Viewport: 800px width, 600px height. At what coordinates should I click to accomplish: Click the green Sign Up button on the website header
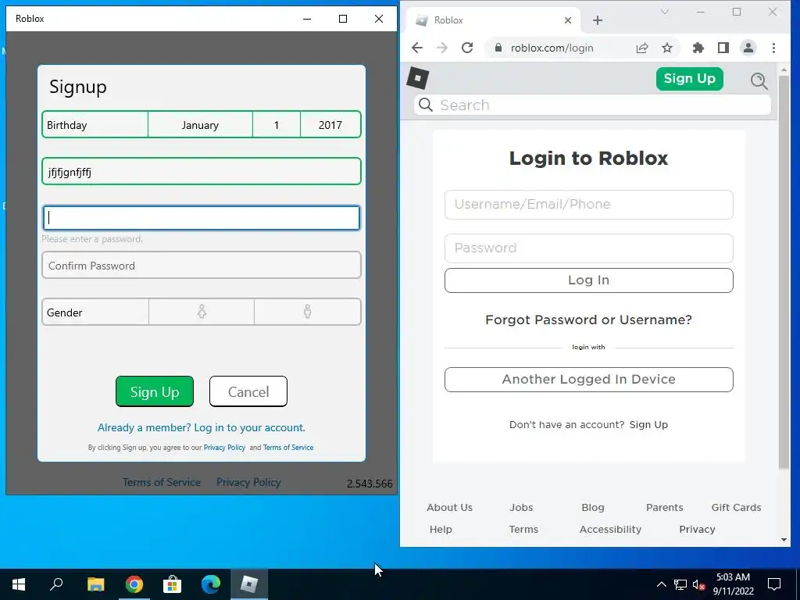[x=689, y=79]
